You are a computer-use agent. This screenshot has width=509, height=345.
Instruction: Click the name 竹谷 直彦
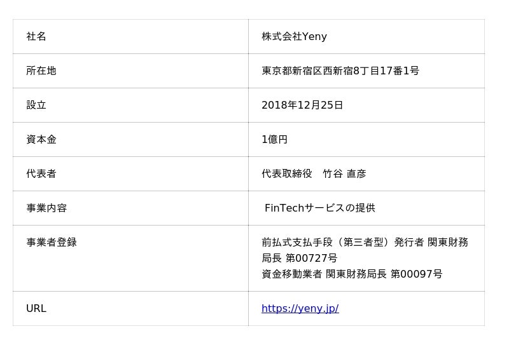tap(344, 174)
